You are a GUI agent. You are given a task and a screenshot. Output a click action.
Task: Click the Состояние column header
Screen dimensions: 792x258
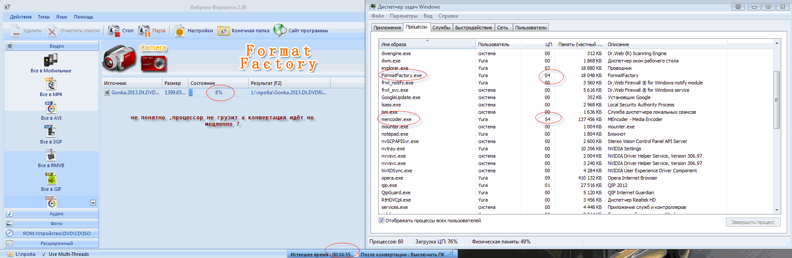219,83
